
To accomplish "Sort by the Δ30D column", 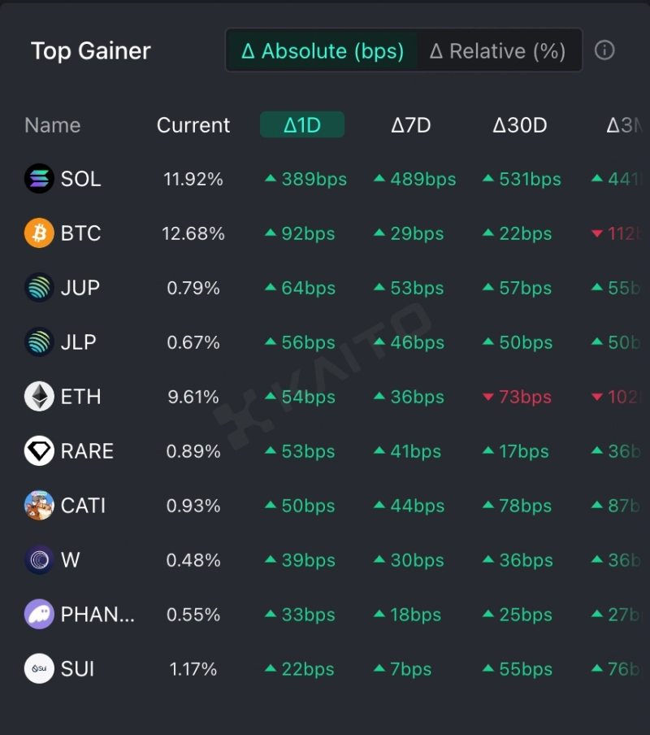I will click(x=520, y=125).
